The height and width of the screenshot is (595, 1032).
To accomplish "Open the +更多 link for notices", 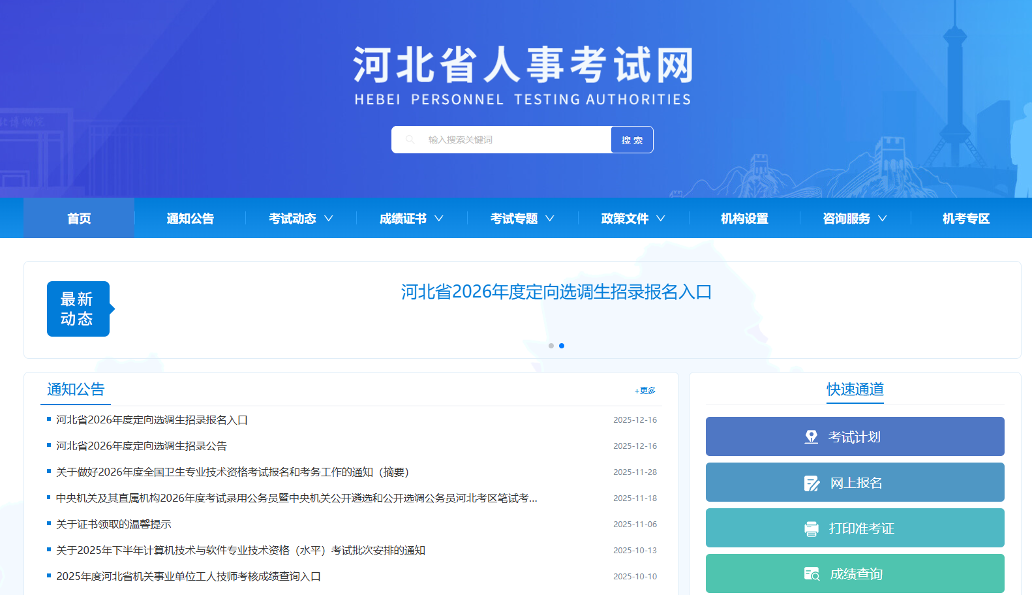I will tap(645, 391).
